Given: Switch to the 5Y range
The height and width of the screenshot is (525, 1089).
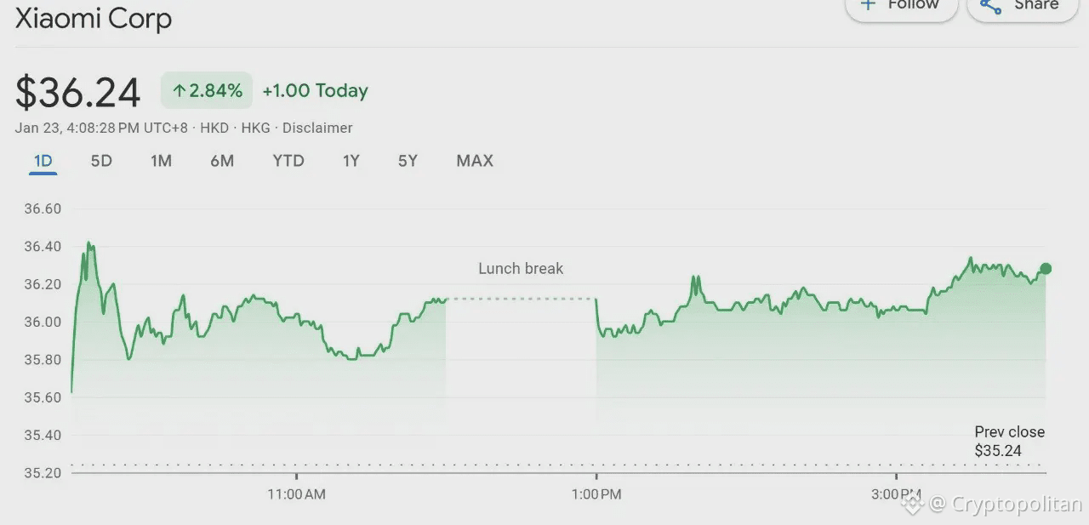Looking at the screenshot, I should (x=407, y=161).
